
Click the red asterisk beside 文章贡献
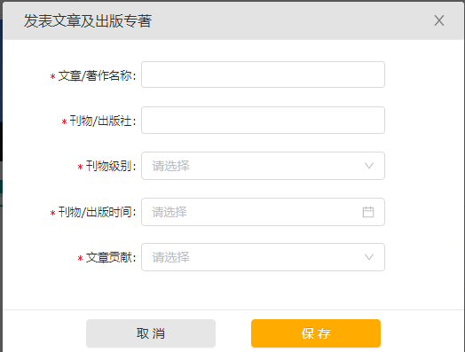click(80, 258)
